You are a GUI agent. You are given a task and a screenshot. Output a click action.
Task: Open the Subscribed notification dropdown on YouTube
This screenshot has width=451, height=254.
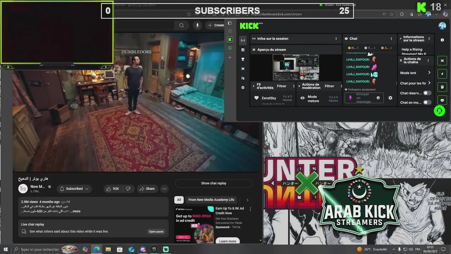74,189
